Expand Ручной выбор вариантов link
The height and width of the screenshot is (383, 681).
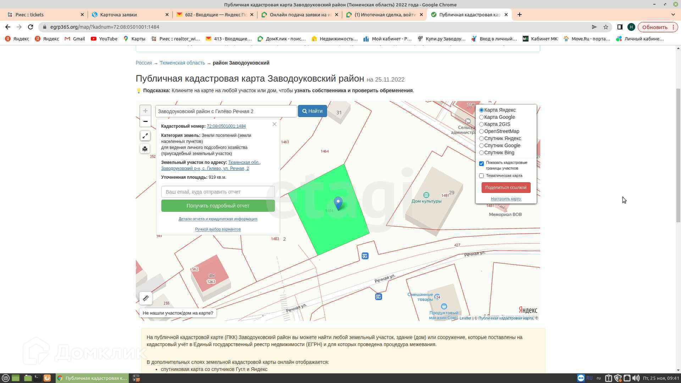point(218,229)
